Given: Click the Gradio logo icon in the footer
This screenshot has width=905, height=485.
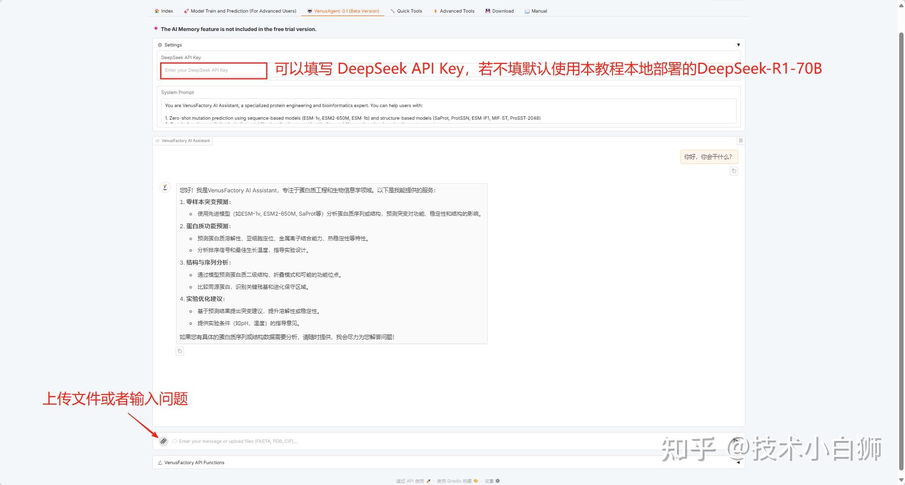Looking at the screenshot, I should tap(475, 481).
